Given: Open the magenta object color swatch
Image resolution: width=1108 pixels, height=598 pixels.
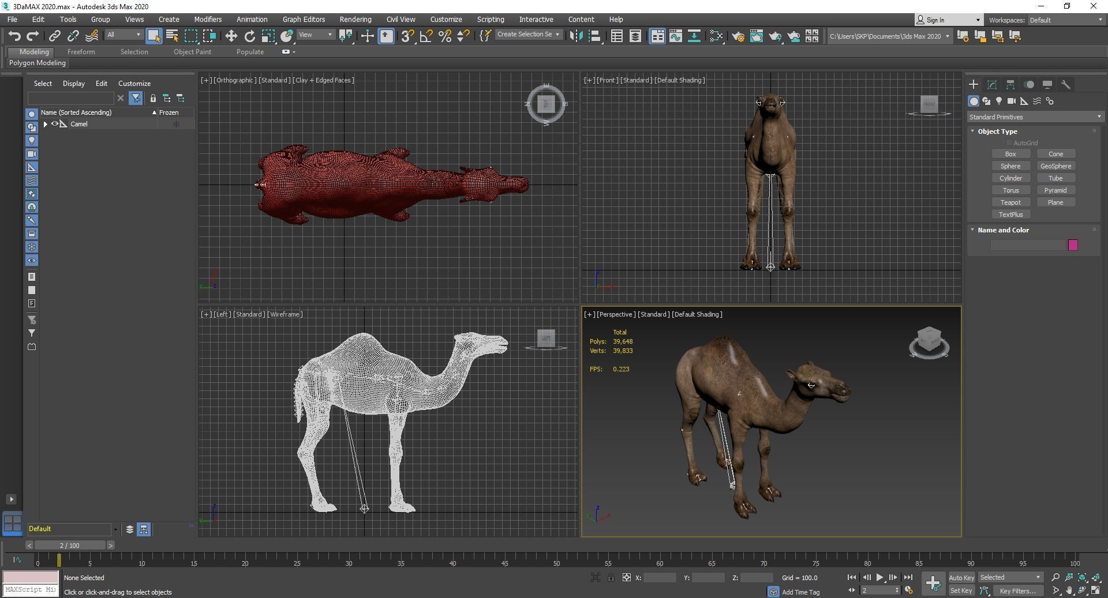Looking at the screenshot, I should [1073, 245].
